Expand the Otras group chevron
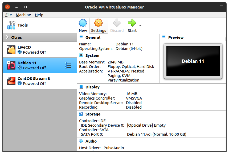Screen dimensions: 229x154 [7, 37]
